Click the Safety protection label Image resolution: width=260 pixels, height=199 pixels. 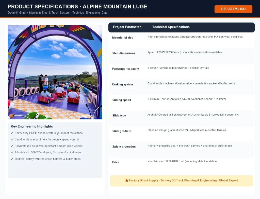coord(124,147)
